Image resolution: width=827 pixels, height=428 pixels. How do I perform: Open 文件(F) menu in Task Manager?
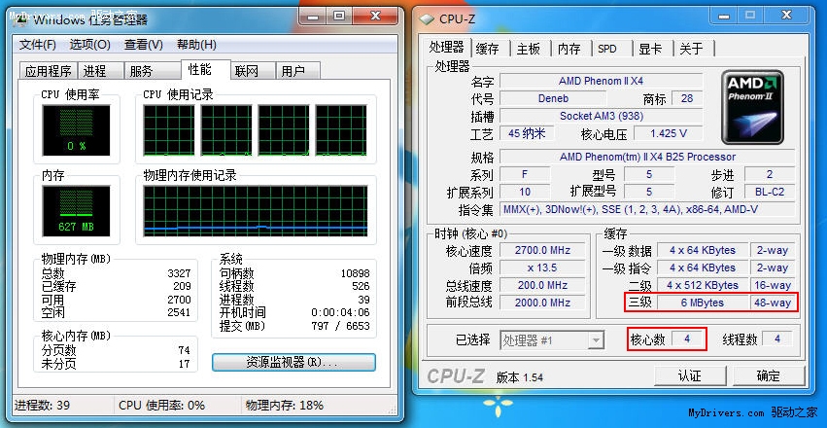click(38, 45)
